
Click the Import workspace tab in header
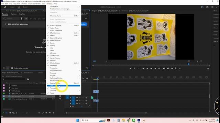(x=12, y=7)
